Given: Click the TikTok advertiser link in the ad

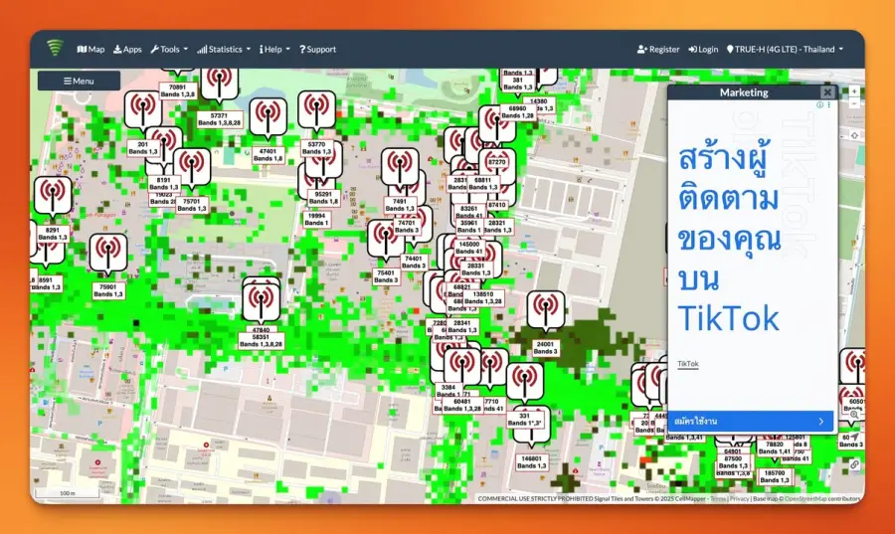Looking at the screenshot, I should coord(688,363).
